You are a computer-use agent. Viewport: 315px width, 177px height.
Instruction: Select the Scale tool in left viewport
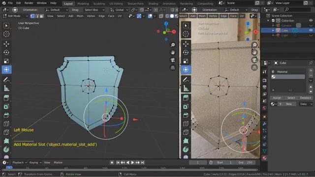pyautogui.click(x=6, y=61)
